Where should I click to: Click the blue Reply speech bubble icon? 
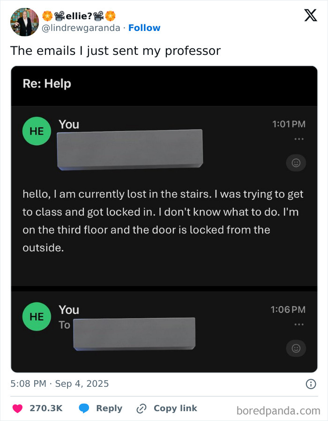click(x=84, y=408)
